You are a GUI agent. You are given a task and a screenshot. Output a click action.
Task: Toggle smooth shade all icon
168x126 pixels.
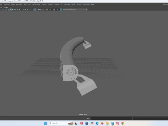coord(10,9)
